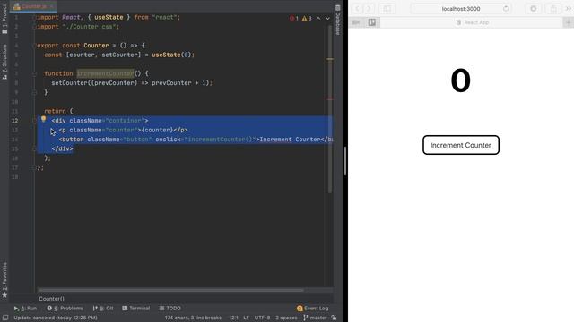Collapse the incrementCounter function fold on line 7

click(x=34, y=73)
